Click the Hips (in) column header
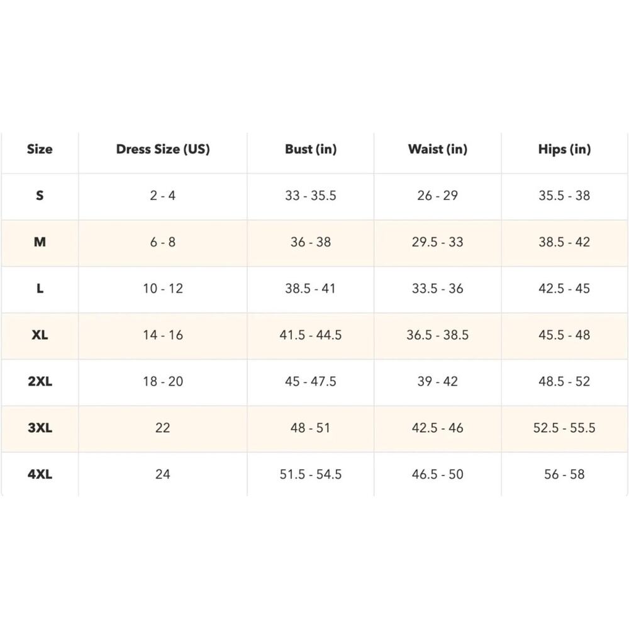 (x=564, y=149)
